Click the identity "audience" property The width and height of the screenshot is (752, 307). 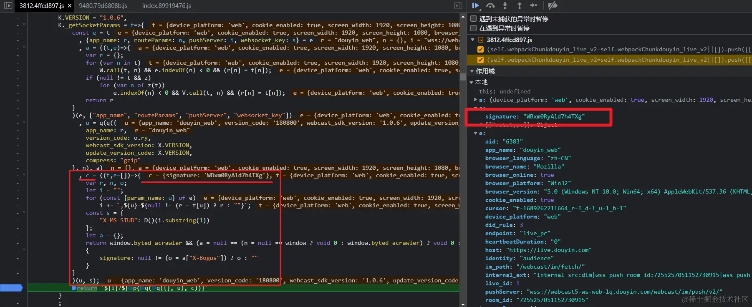click(519, 259)
